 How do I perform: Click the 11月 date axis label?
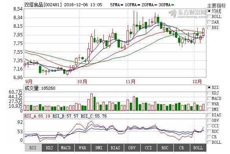pyautogui.click(x=131, y=82)
